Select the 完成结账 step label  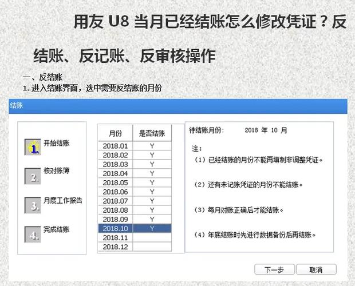[56, 229]
